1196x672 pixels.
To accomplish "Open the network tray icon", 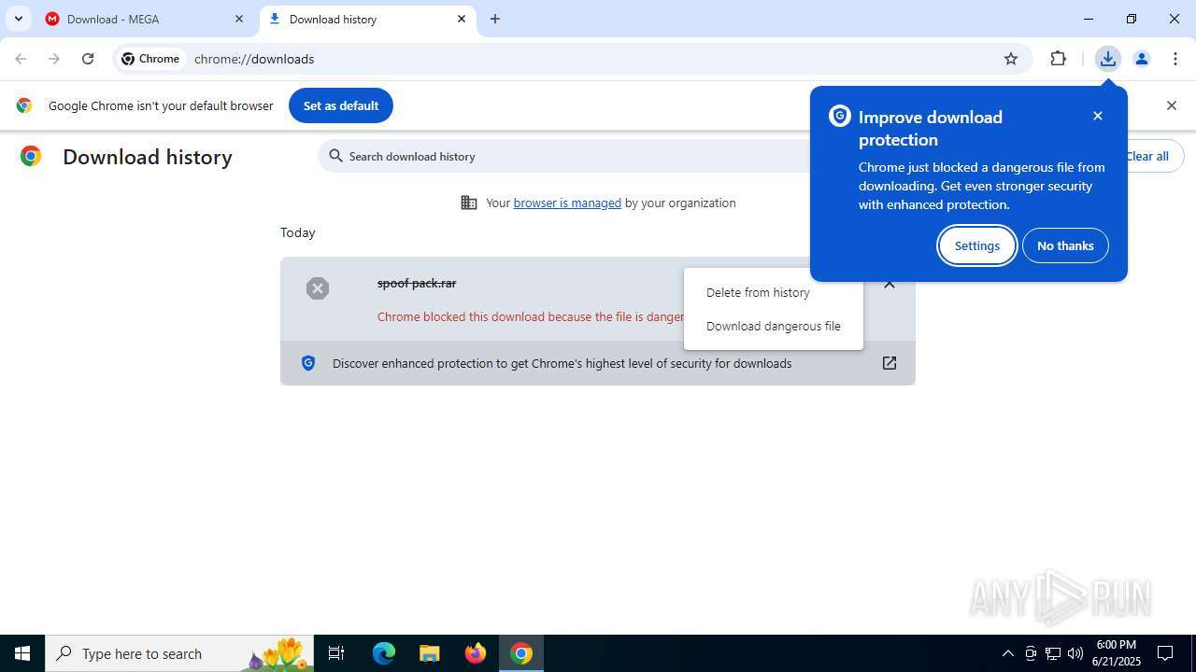I will (x=1053, y=653).
